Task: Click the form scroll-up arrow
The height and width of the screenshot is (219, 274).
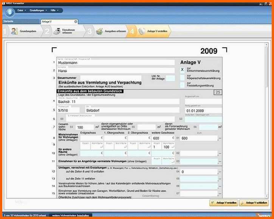Action: click(266, 45)
